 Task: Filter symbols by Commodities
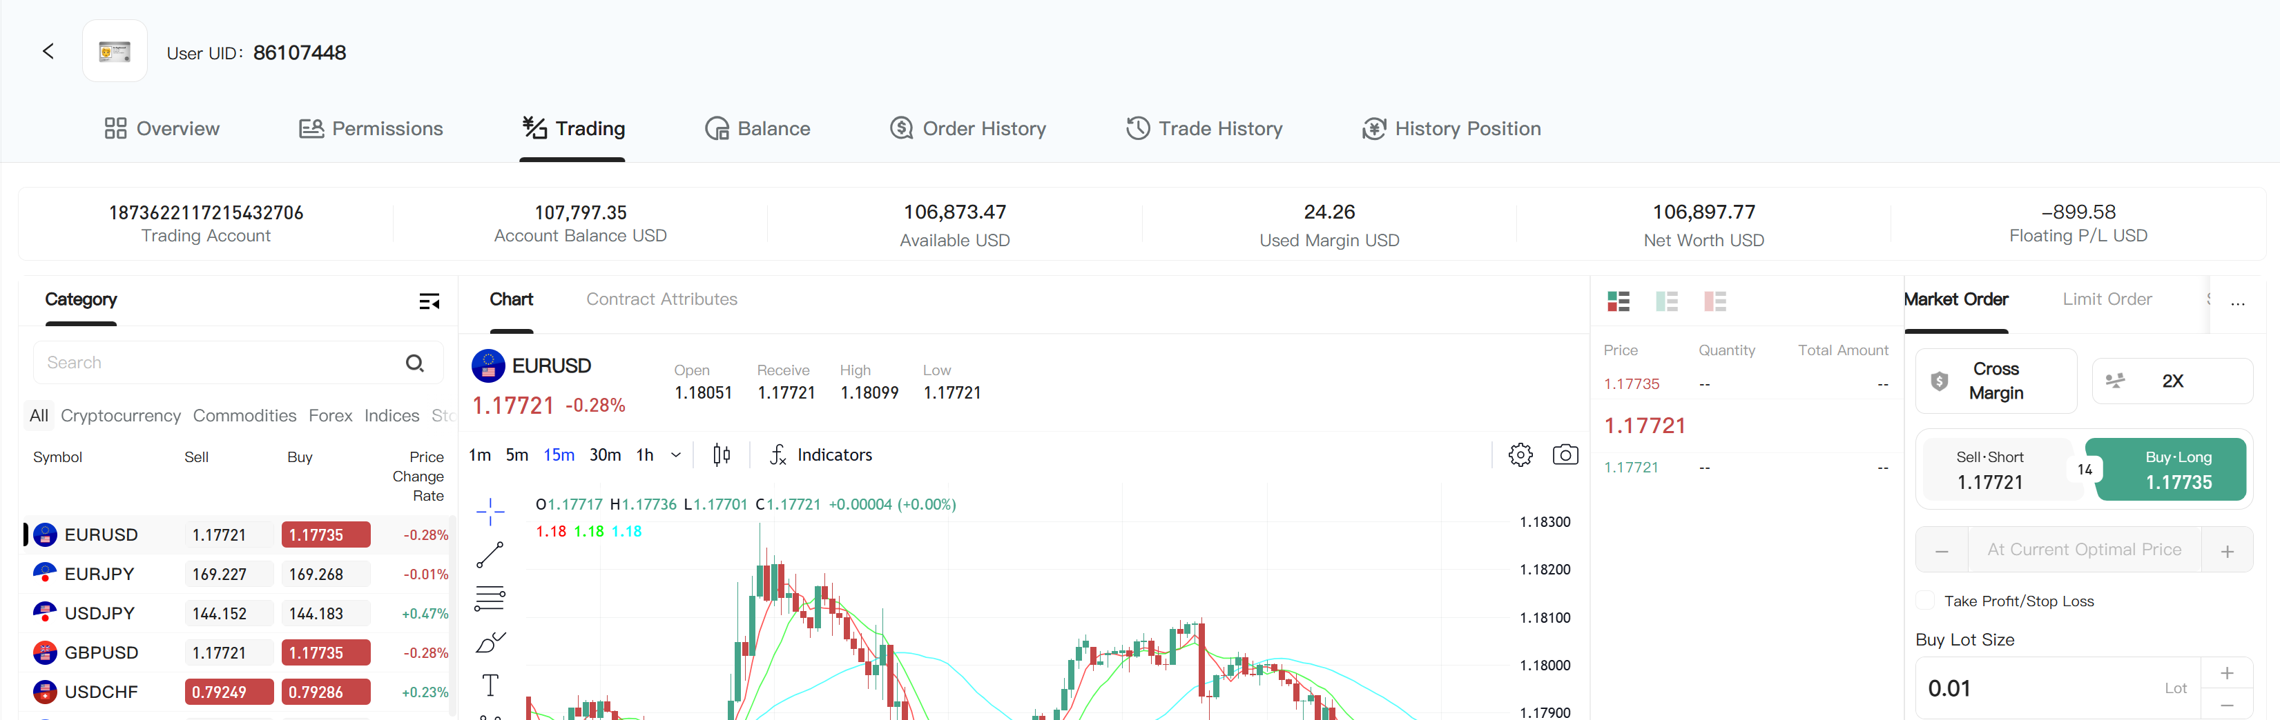point(244,415)
